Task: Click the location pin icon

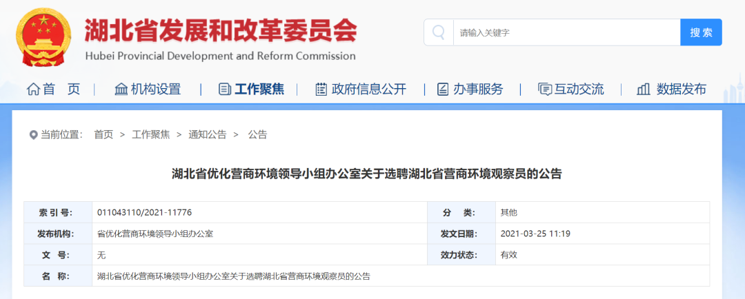Action: [33, 135]
